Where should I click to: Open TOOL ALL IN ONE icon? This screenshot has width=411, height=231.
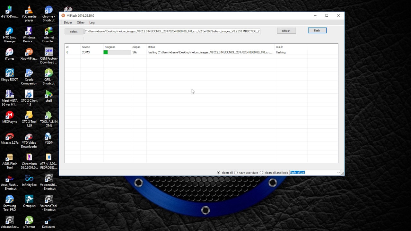(x=49, y=119)
